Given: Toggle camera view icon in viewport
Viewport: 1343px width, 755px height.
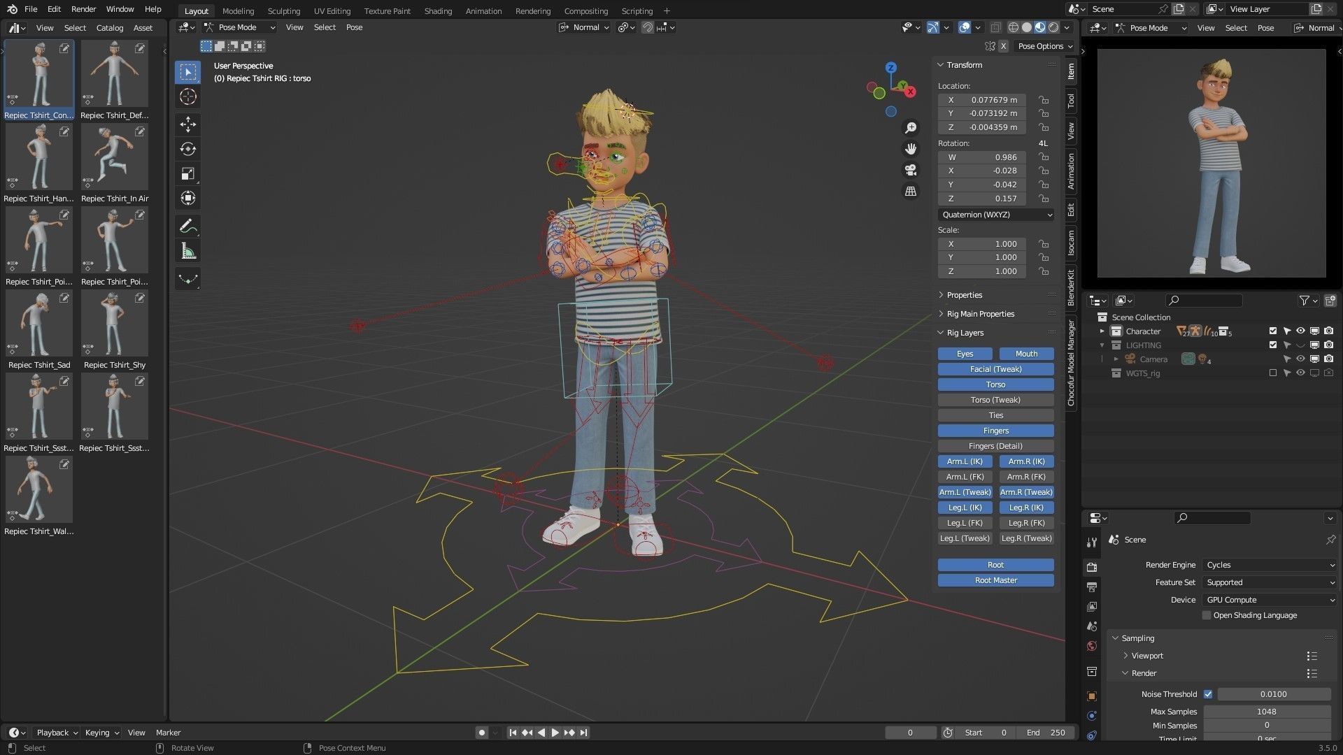Looking at the screenshot, I should pos(911,170).
